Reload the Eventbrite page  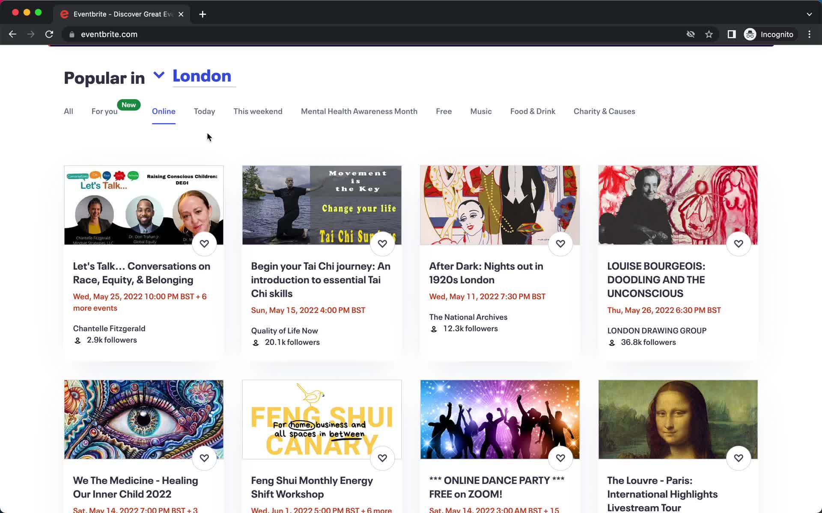coord(49,34)
